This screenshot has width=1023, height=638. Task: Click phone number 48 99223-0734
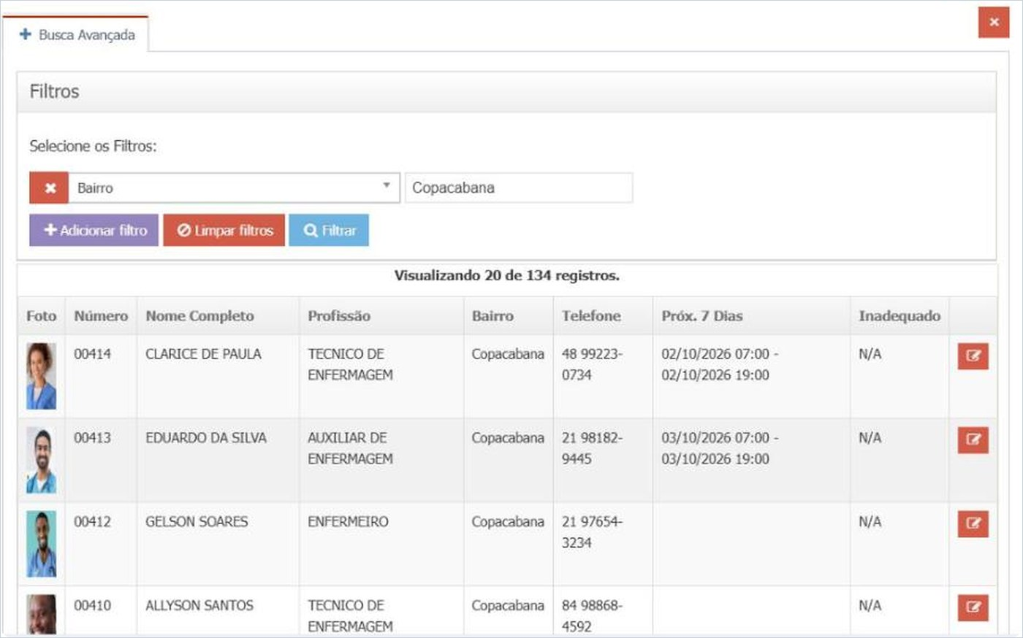tap(592, 364)
